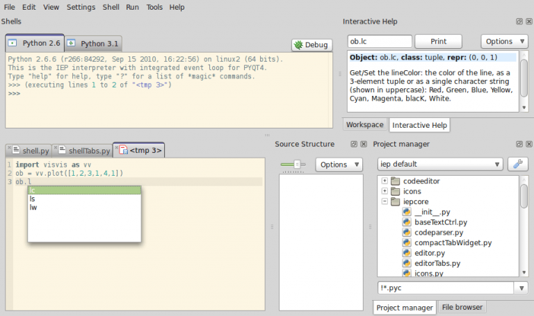
Task: Switch to the shellTabs.py editor tab
Action: (x=84, y=150)
